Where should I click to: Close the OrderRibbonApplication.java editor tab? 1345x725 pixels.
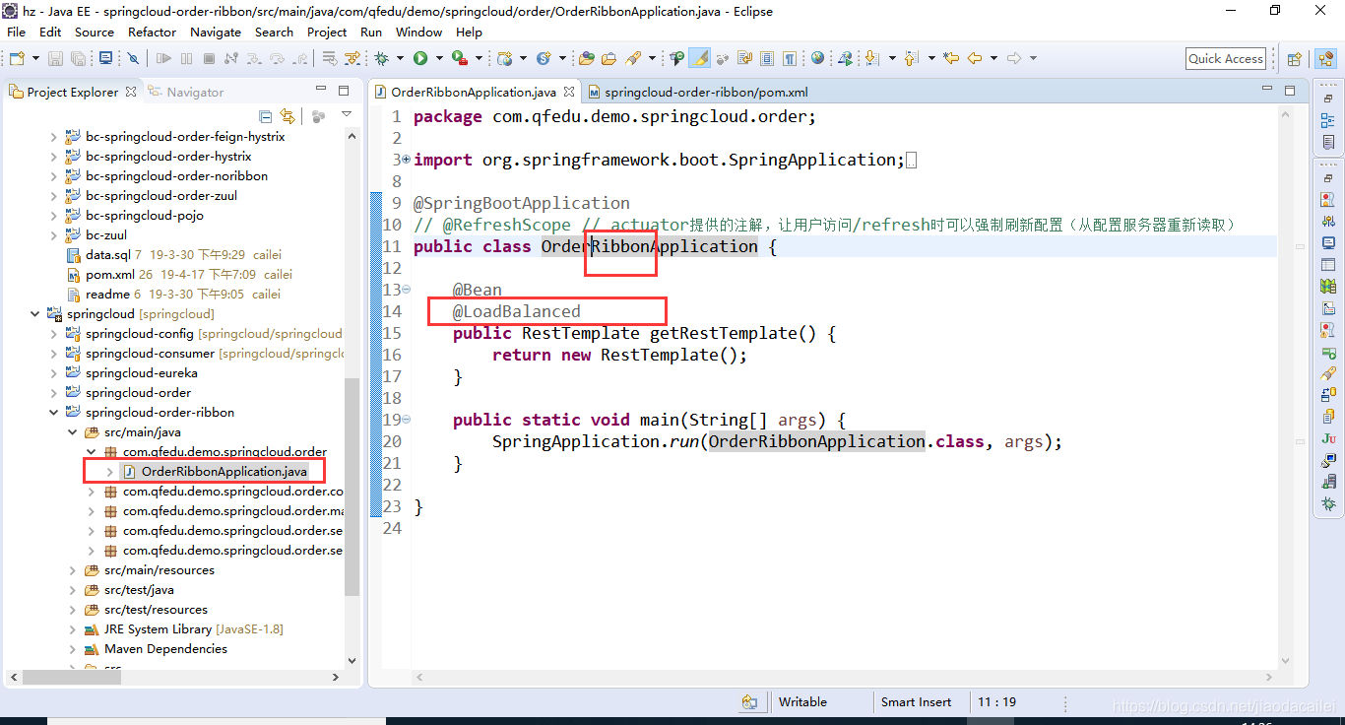(x=569, y=92)
